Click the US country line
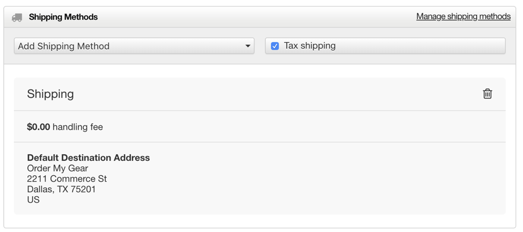The height and width of the screenshot is (232, 523). point(33,200)
